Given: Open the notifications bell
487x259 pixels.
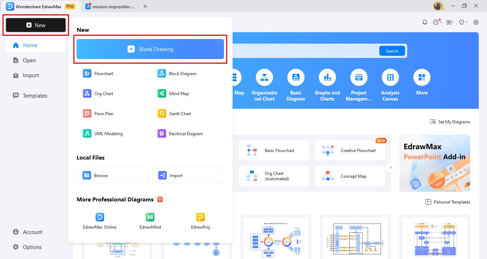Looking at the screenshot, I should click(425, 22).
